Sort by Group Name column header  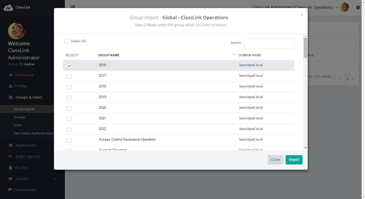click(109, 55)
